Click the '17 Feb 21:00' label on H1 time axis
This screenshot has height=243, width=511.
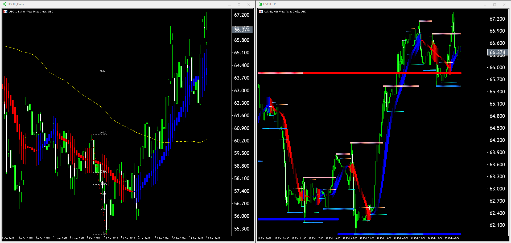click(x=367, y=238)
